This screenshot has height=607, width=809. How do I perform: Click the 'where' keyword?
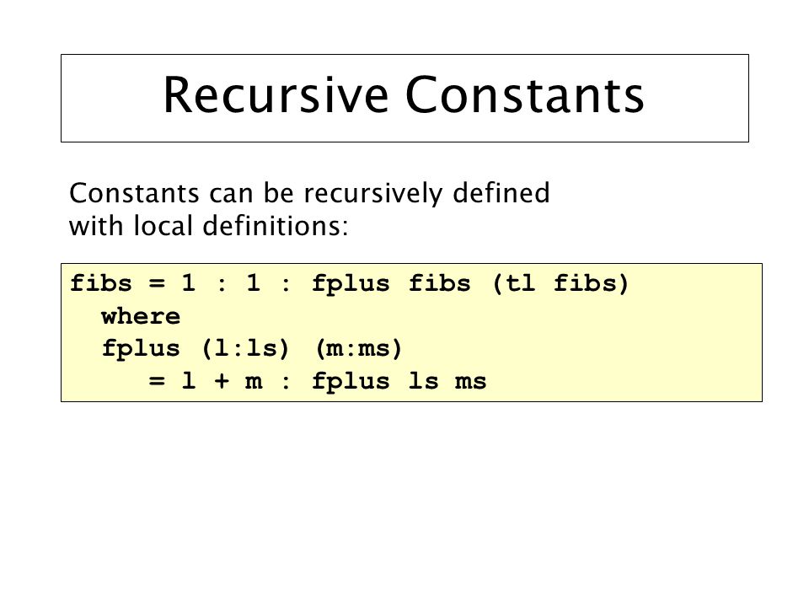tap(141, 316)
